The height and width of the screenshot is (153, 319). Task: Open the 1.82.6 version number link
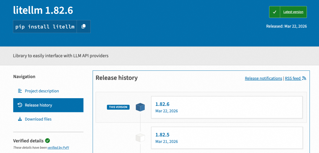click(x=162, y=104)
